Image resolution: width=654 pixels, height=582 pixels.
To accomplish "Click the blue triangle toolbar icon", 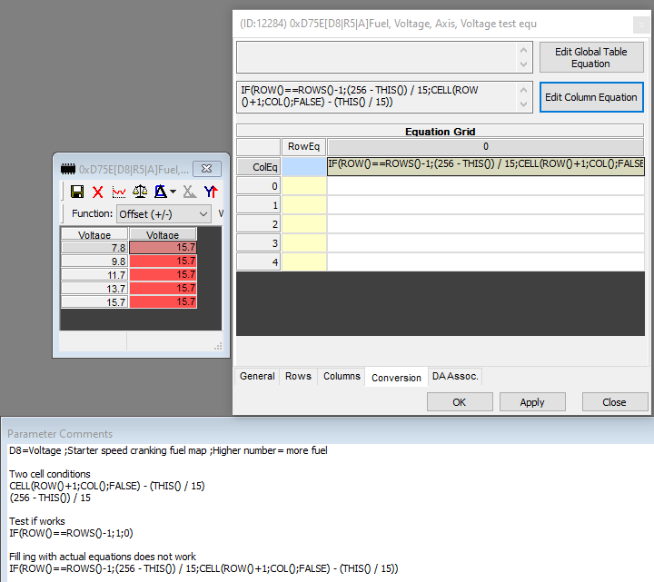I will (x=161, y=192).
